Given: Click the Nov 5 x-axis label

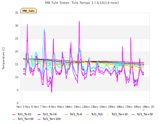Looking at the screenshot, I should [x=20, y=107].
